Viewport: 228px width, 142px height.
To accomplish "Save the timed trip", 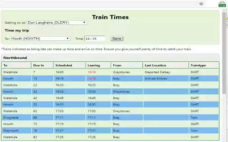I will coord(116,39).
